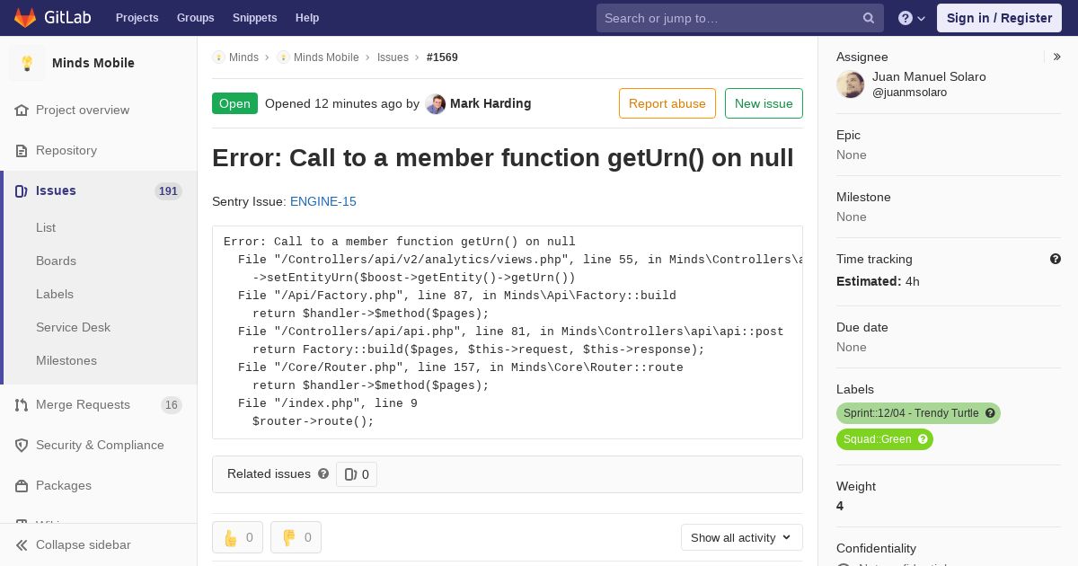1078x566 pixels.
Task: Click Juan Manuel Solaro's assignee avatar
Action: tap(851, 84)
